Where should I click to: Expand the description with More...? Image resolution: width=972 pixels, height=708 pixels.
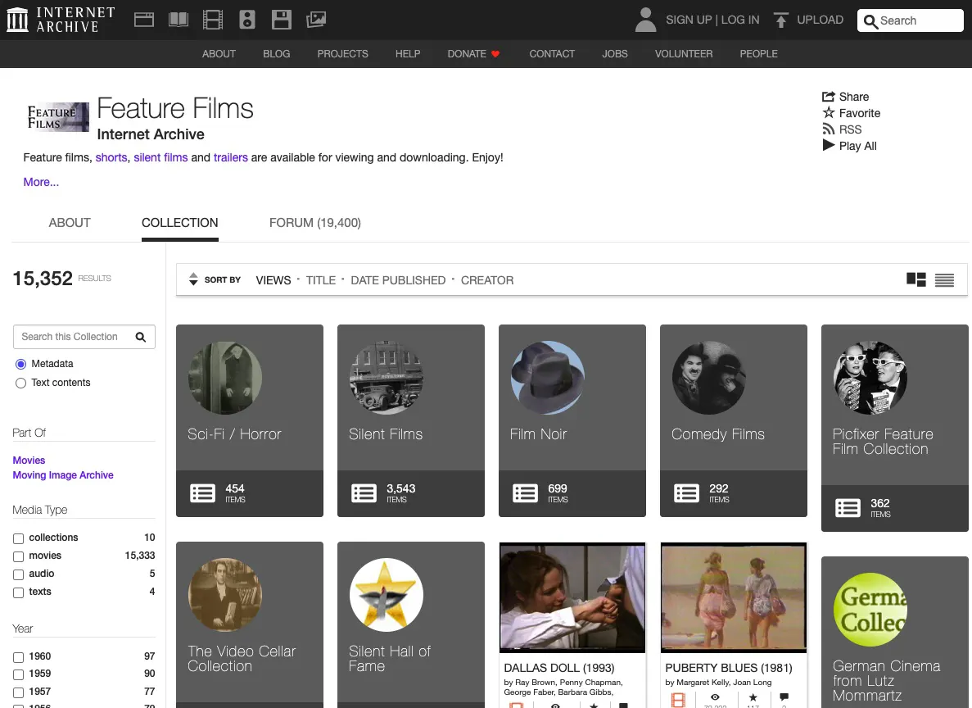click(41, 182)
